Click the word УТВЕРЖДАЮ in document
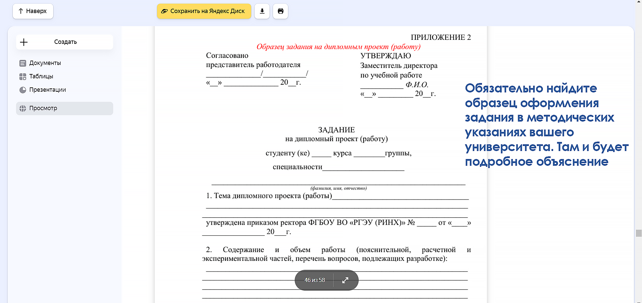This screenshot has width=642, height=303. pyautogui.click(x=385, y=56)
